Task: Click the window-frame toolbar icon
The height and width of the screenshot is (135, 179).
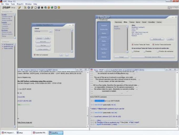Action: (x=55, y=8)
